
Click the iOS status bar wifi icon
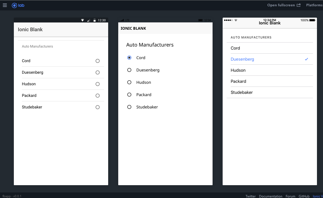[x=236, y=20]
